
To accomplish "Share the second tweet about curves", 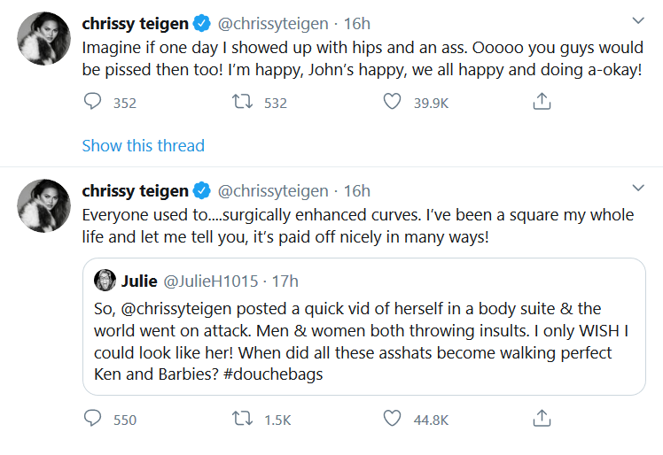I will coord(542,419).
